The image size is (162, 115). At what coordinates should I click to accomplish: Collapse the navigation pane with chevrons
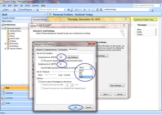[x=45, y=15]
